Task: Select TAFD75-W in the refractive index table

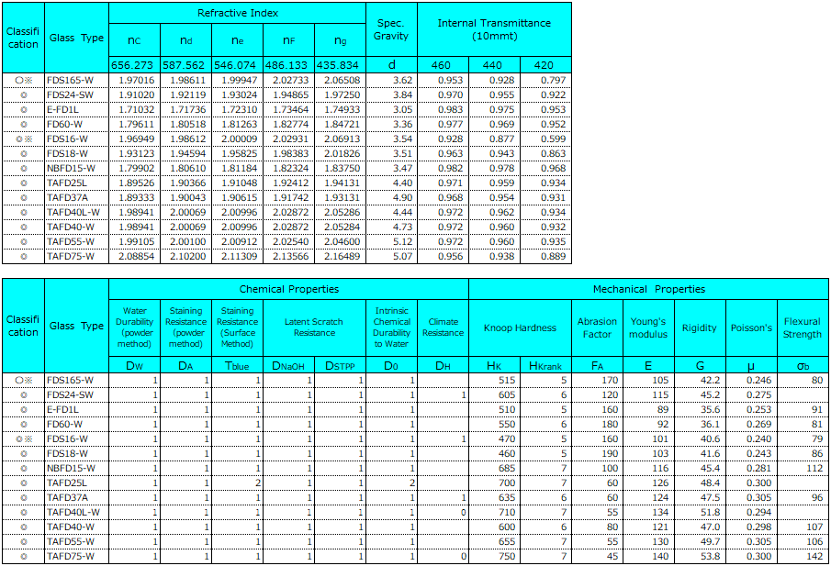Action: click(71, 257)
